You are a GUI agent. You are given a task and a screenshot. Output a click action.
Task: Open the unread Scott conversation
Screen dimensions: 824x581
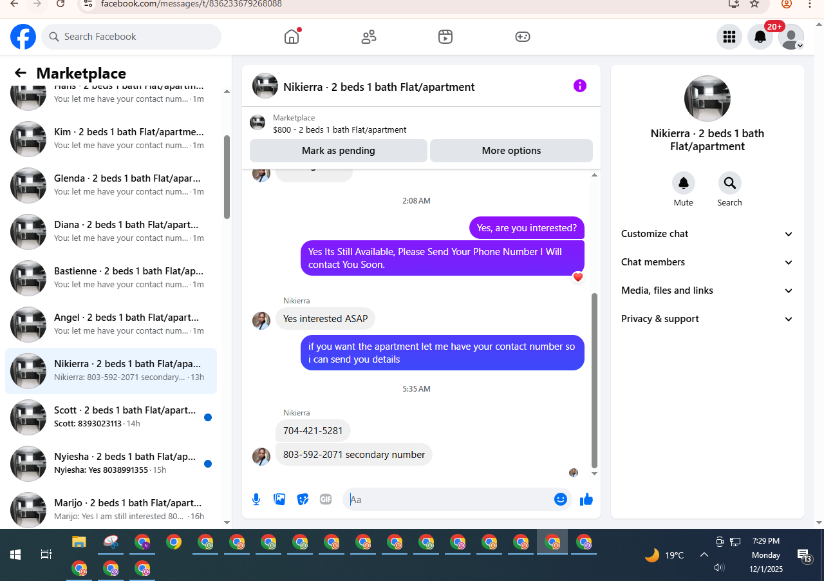(x=111, y=417)
